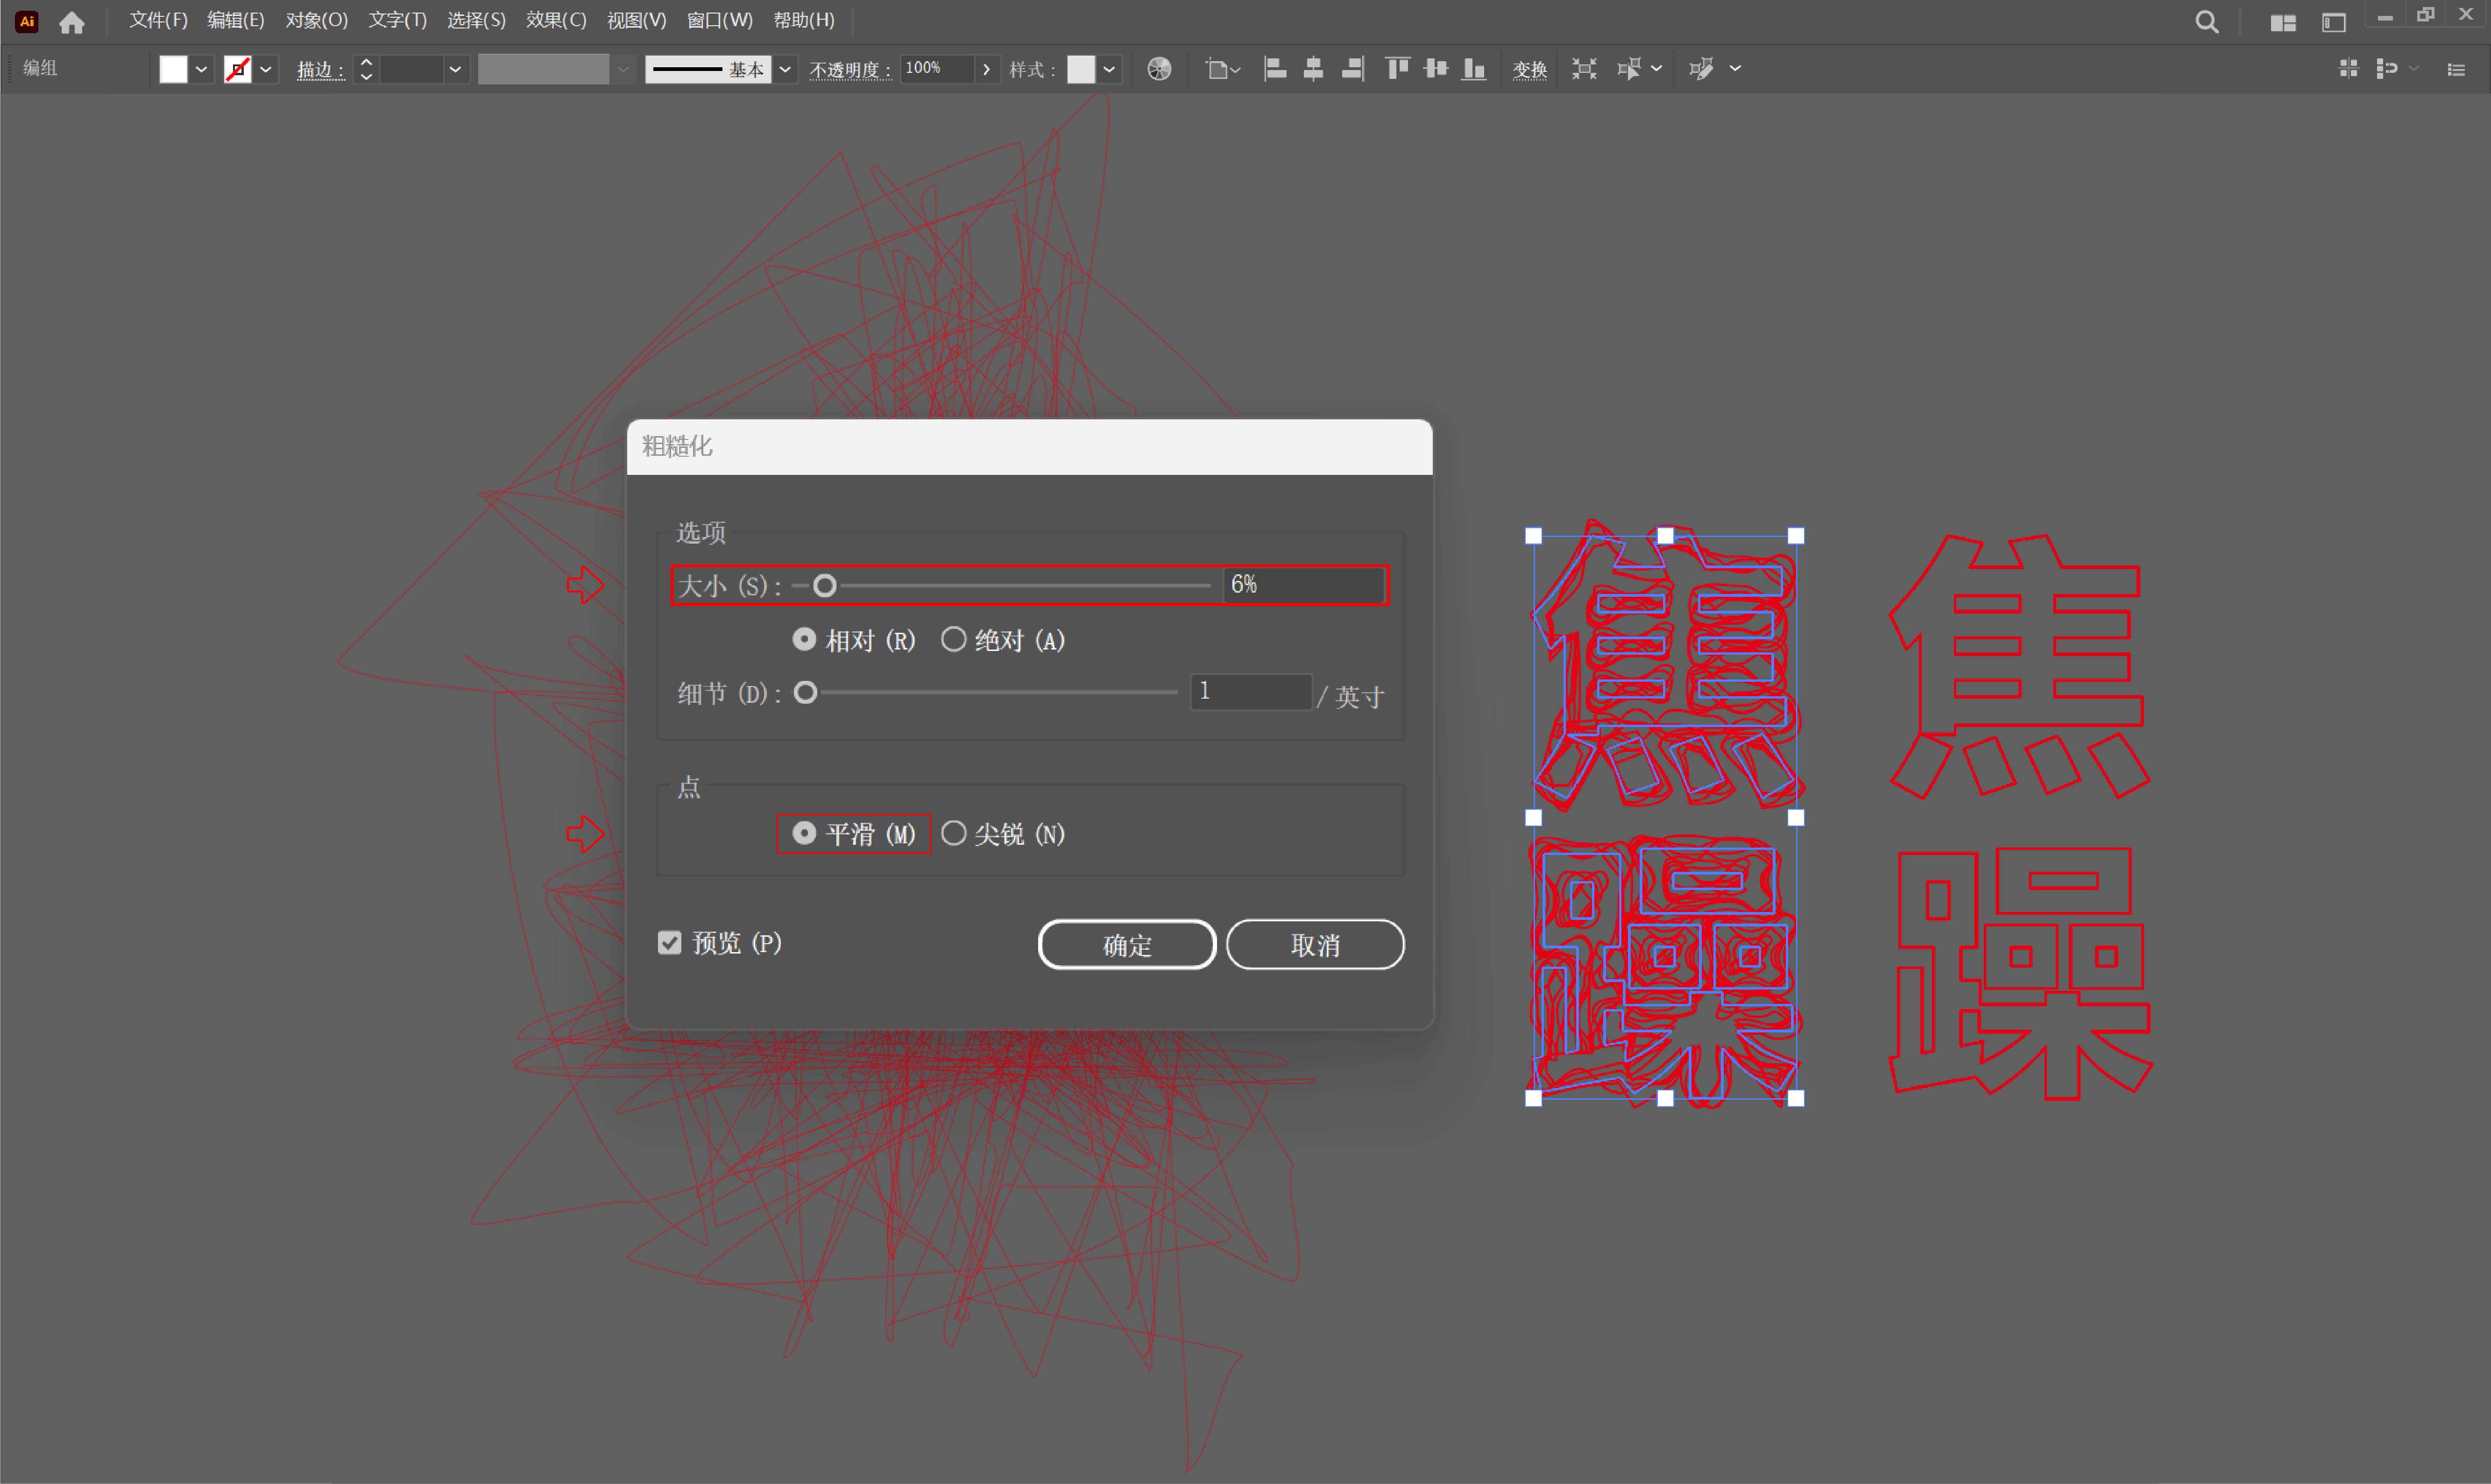The height and width of the screenshot is (1484, 2491).
Task: Align objects to the horizontal left
Action: tap(1275, 69)
